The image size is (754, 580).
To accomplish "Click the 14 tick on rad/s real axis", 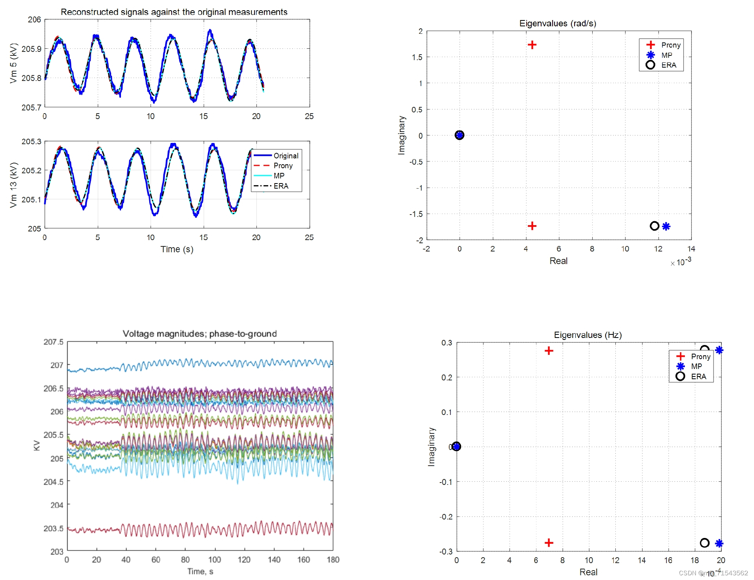I will pos(691,249).
